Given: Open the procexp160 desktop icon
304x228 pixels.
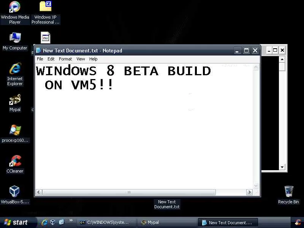Looking at the screenshot, I should pyautogui.click(x=15, y=134).
